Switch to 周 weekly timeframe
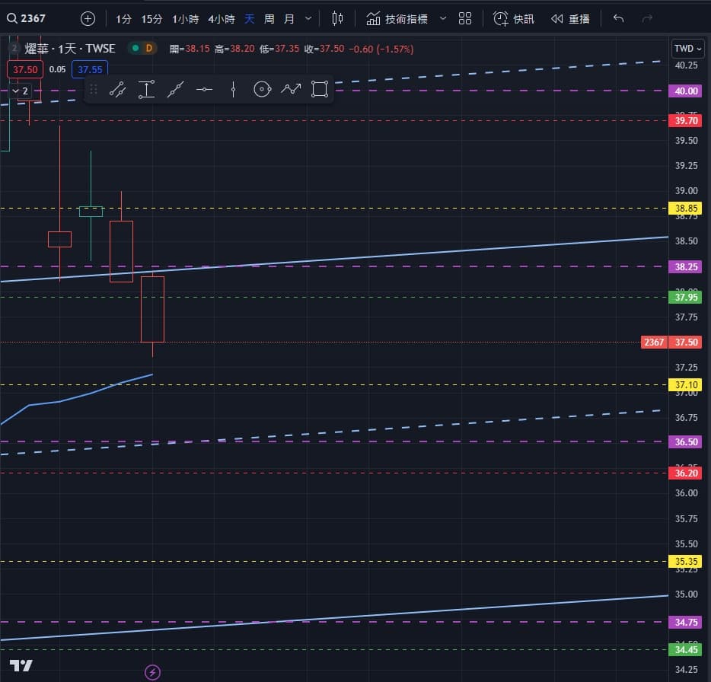The image size is (711, 682). 269,18
